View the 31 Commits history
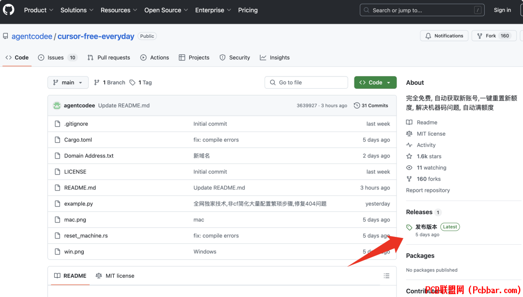Viewport: 523px width, 297px height. click(371, 106)
